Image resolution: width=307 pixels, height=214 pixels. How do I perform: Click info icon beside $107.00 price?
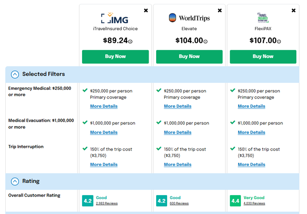click(x=279, y=42)
